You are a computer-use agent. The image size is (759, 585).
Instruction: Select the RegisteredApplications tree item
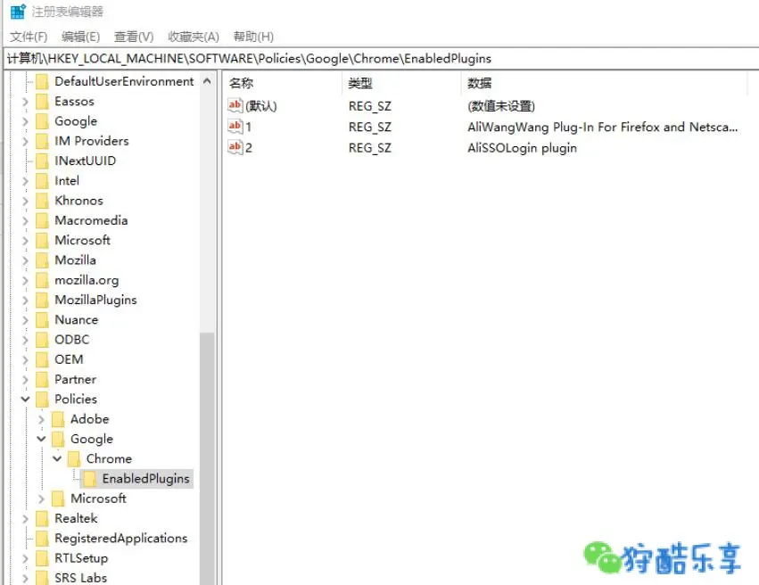(x=121, y=538)
